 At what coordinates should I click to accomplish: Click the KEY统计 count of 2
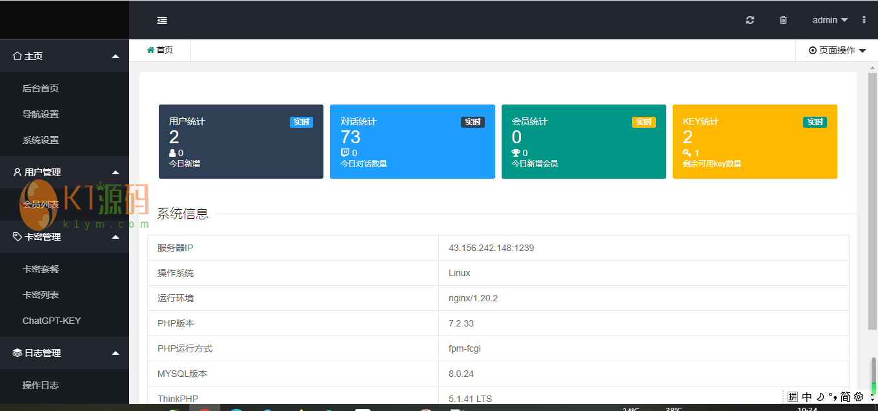688,137
